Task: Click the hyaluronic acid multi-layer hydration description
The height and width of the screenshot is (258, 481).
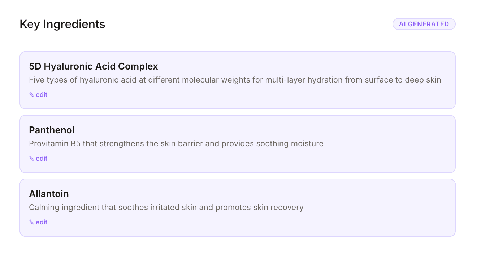Action: 235,80
